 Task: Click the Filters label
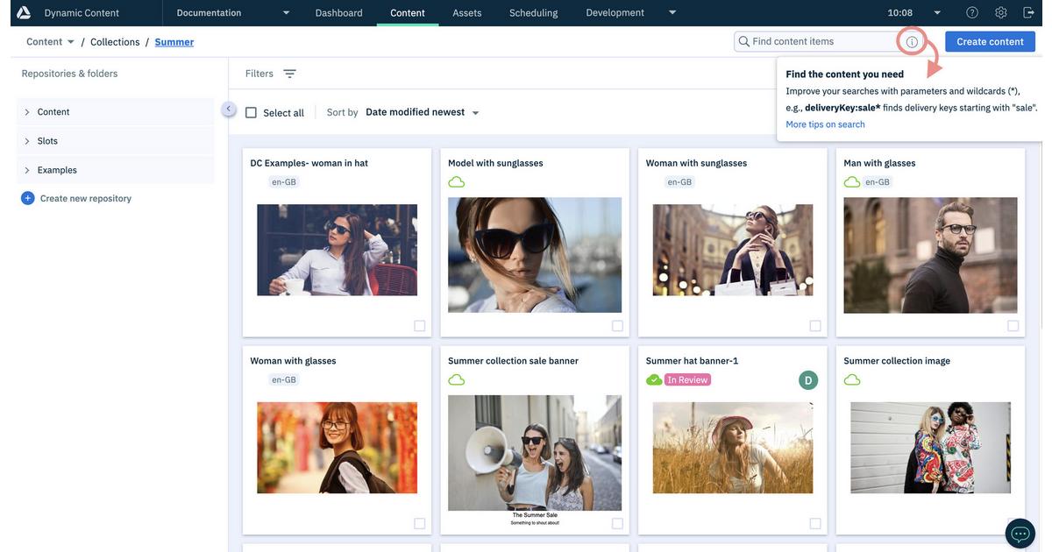(x=259, y=74)
